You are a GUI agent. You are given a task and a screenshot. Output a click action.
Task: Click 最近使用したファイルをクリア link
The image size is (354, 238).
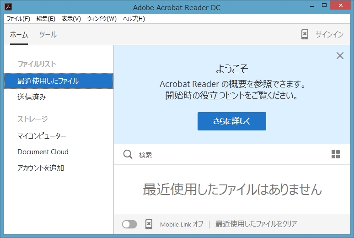pyautogui.click(x=256, y=224)
